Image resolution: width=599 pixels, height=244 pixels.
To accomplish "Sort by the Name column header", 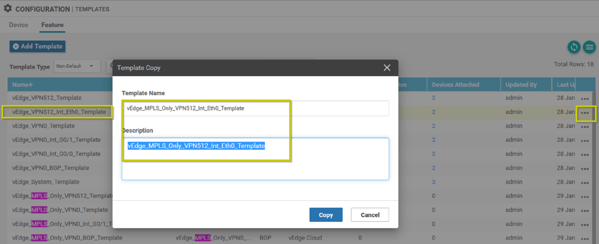I will [23, 84].
